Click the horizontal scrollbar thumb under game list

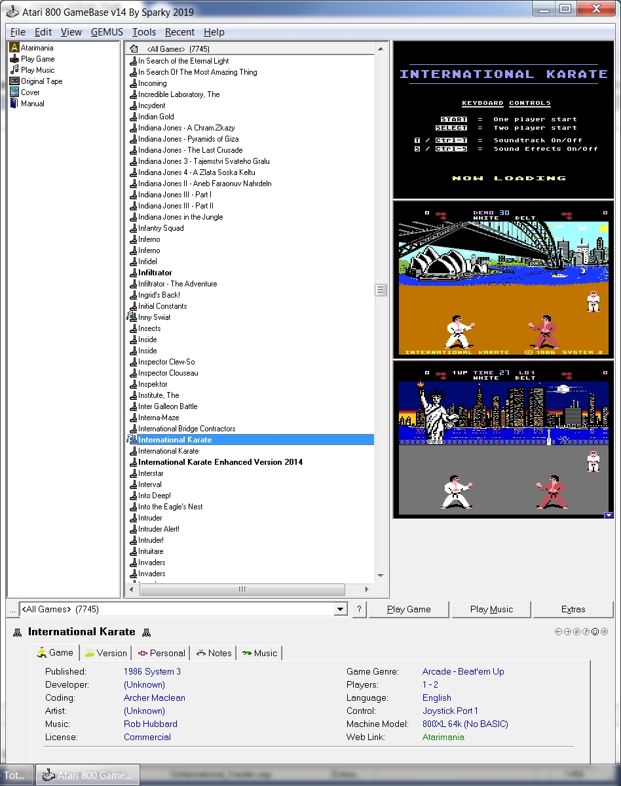(x=242, y=589)
